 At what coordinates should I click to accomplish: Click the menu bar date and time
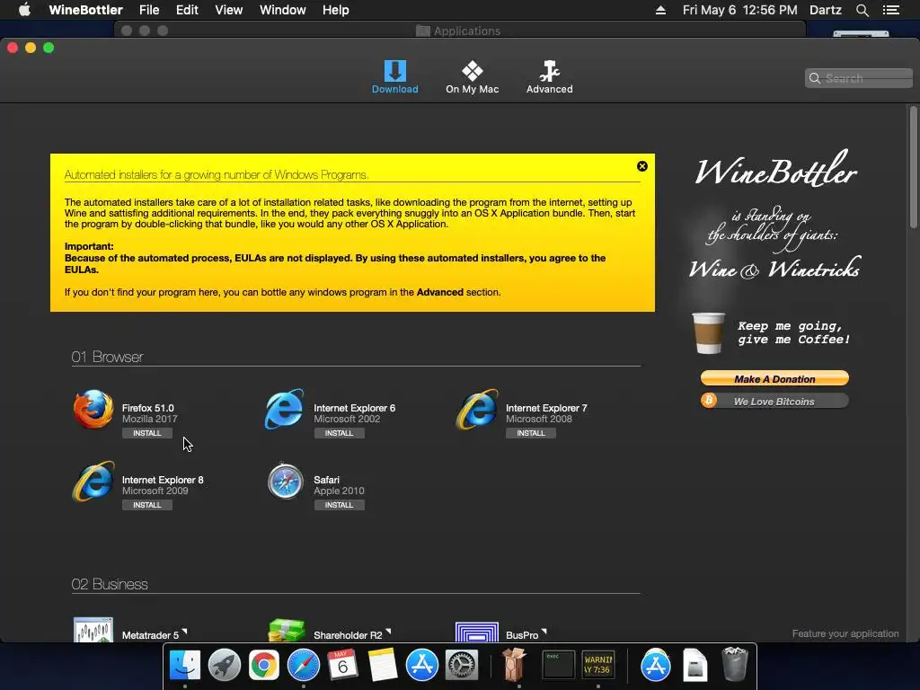pyautogui.click(x=740, y=10)
